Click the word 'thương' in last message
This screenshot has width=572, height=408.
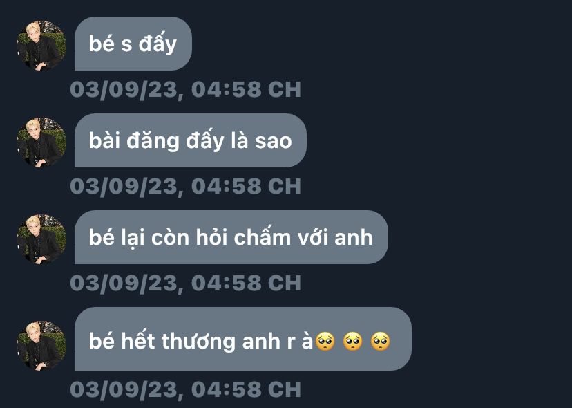(198, 342)
